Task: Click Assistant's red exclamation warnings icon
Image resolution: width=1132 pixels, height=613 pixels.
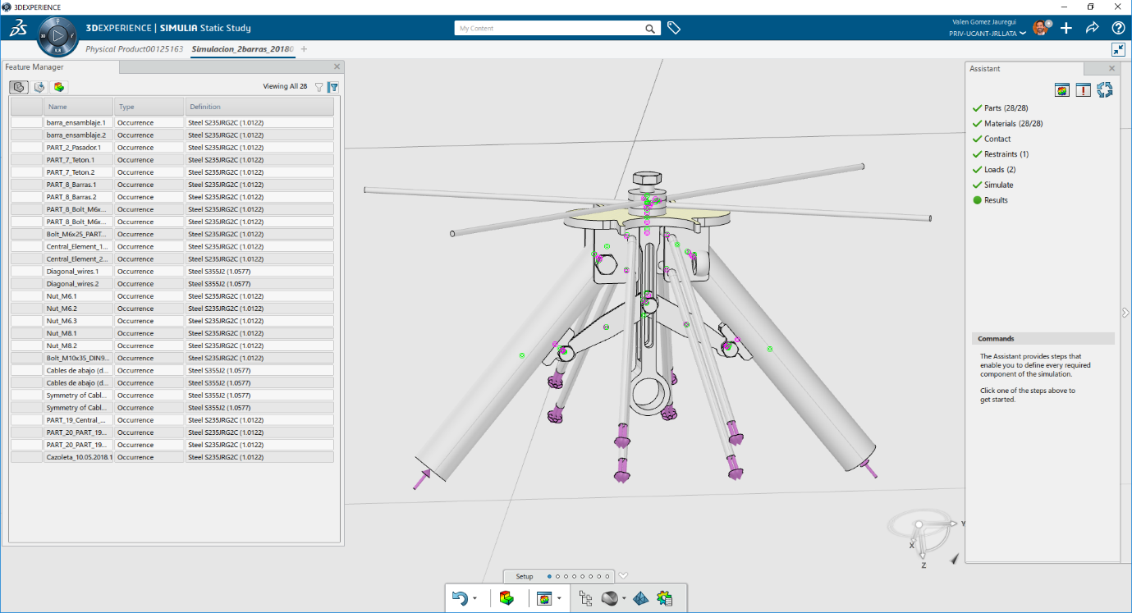Action: (x=1084, y=90)
